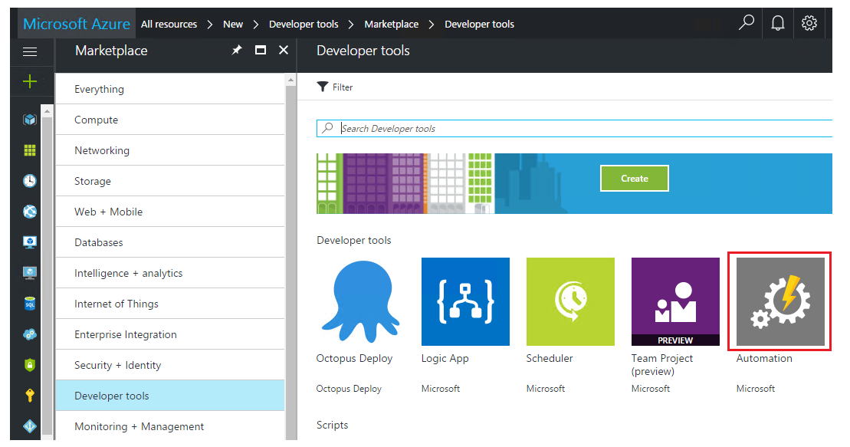
Task: Open the Cloud services sidebar icon
Action: coord(30,334)
